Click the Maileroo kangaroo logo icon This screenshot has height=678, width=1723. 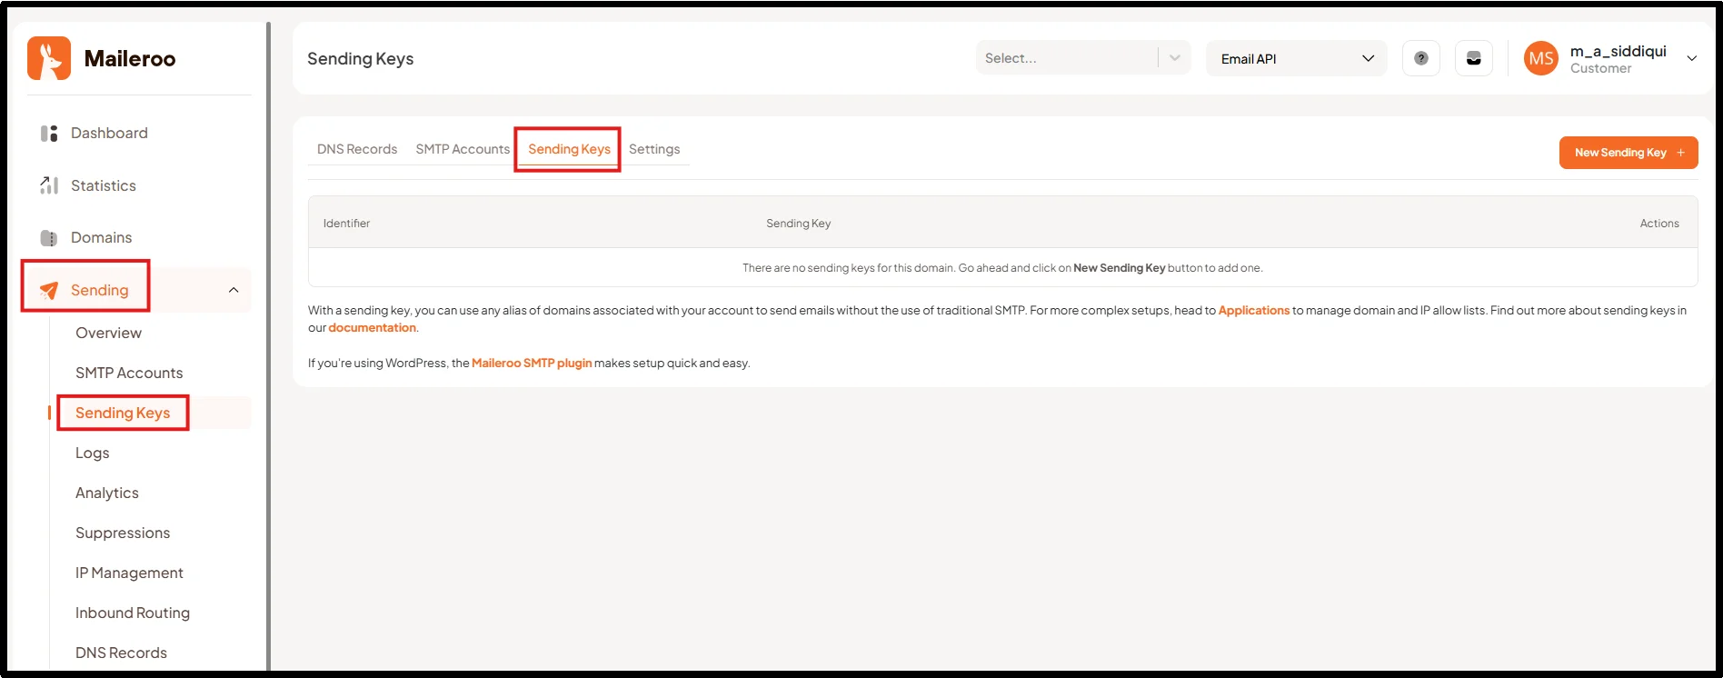49,58
